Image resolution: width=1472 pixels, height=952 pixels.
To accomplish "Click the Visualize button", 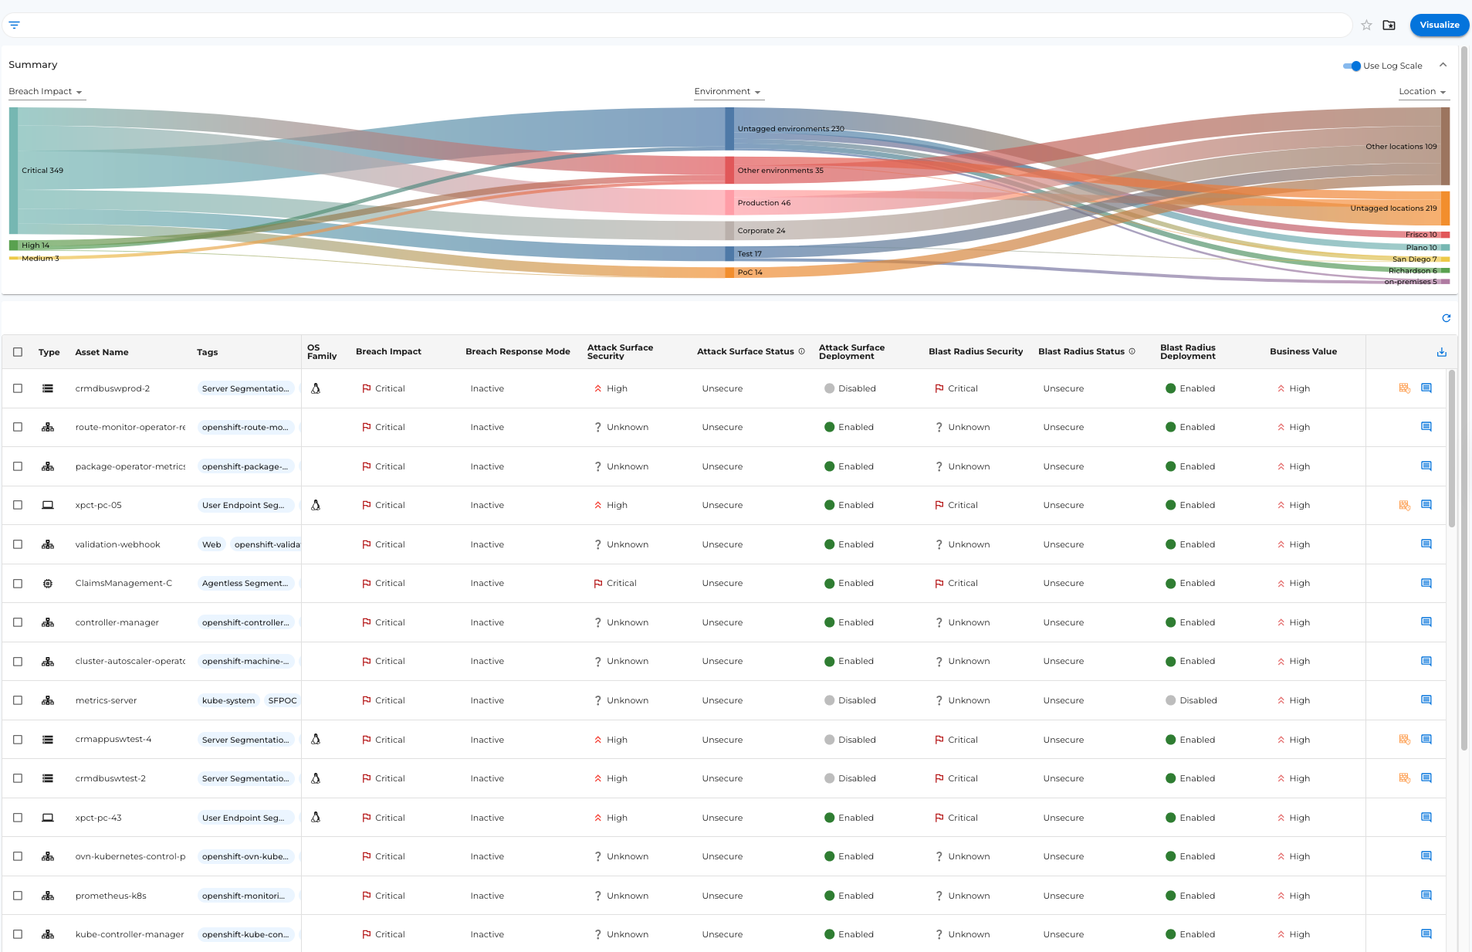I will [x=1437, y=25].
